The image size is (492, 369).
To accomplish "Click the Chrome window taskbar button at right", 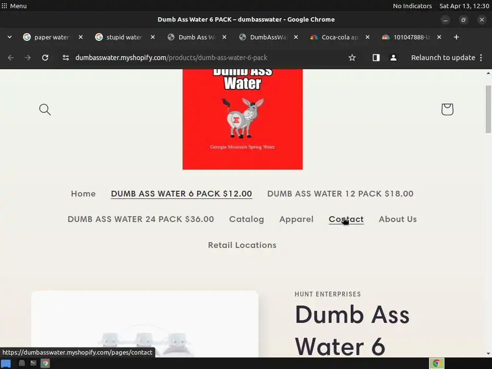I will tap(436, 363).
